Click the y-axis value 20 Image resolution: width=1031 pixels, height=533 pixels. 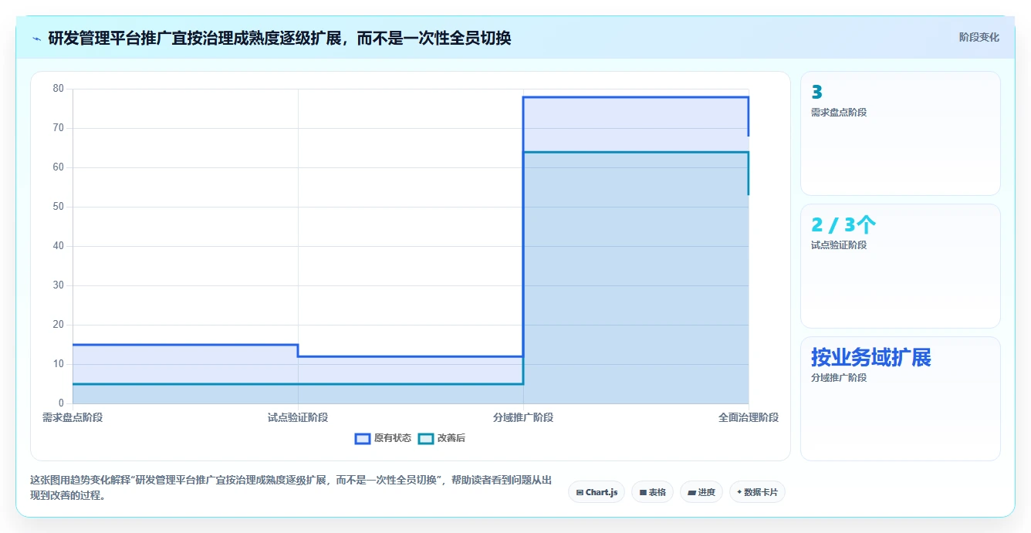point(59,325)
